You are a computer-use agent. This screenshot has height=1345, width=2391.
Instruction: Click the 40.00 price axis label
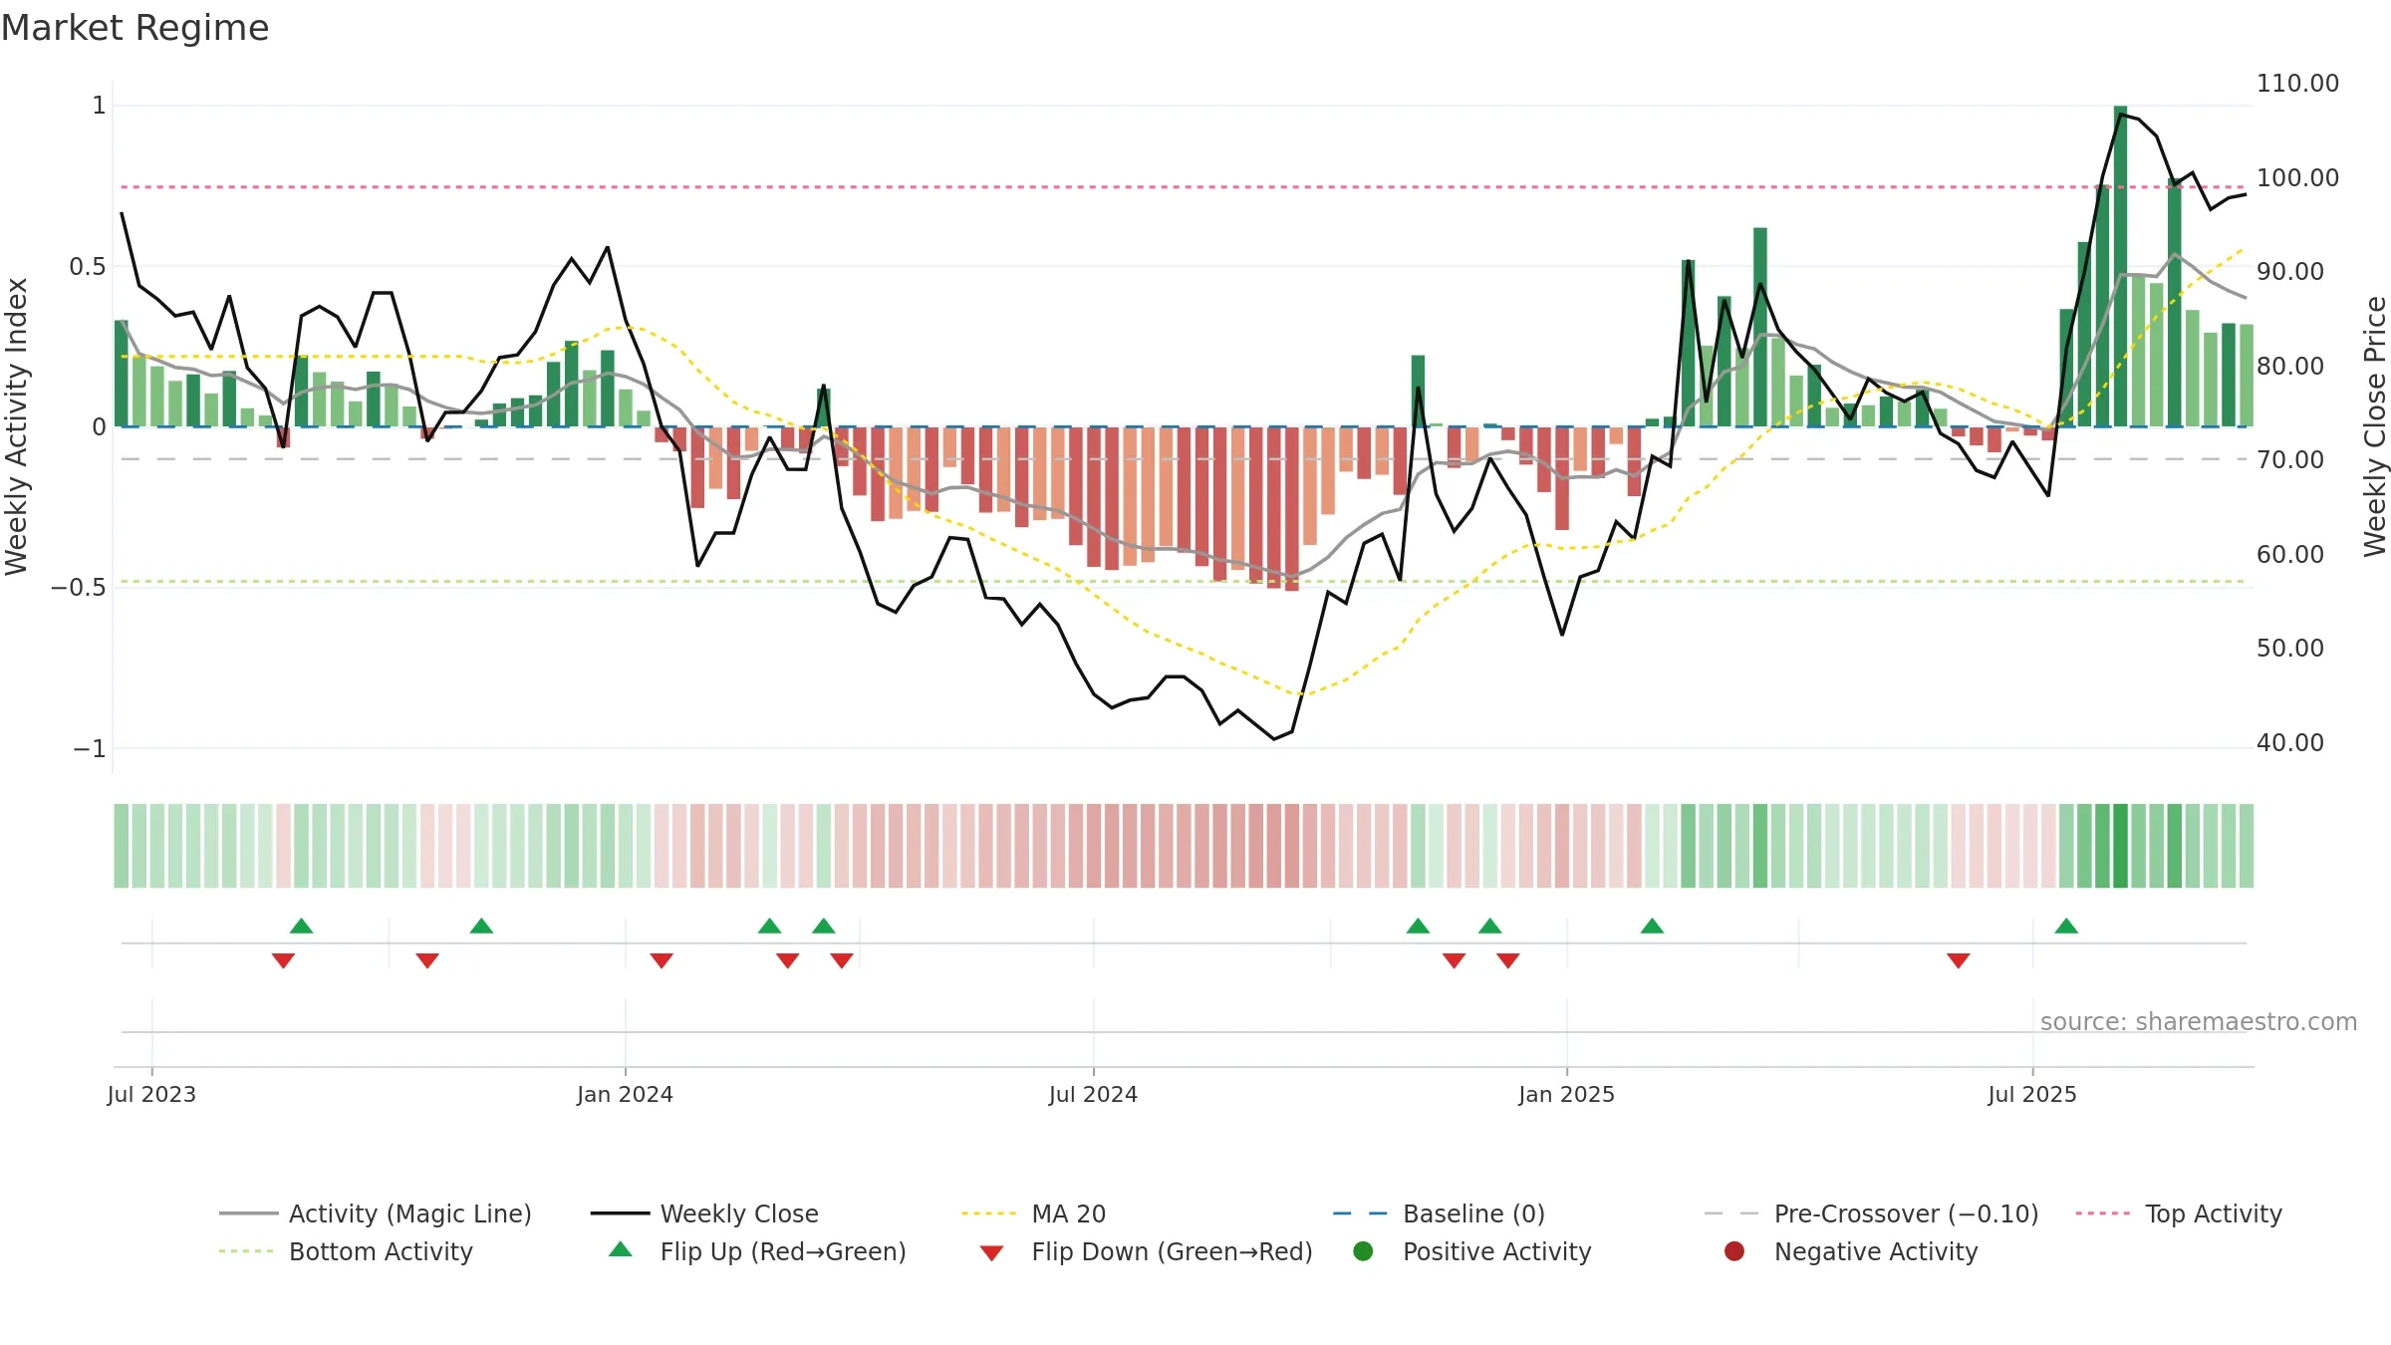coord(2289,743)
